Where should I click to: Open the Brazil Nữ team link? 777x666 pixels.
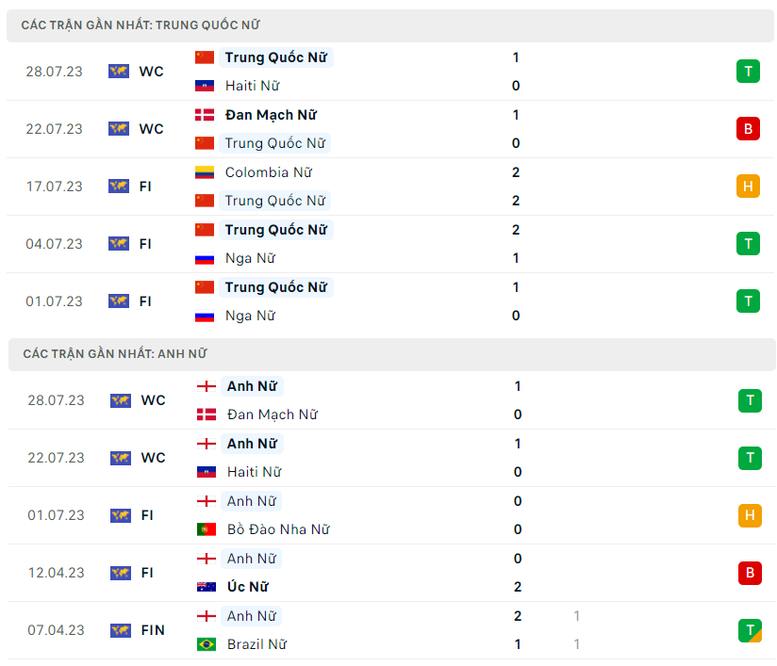[x=257, y=644]
